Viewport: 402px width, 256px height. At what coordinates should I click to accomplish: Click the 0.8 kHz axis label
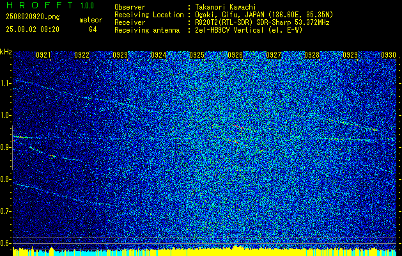coord(5,179)
